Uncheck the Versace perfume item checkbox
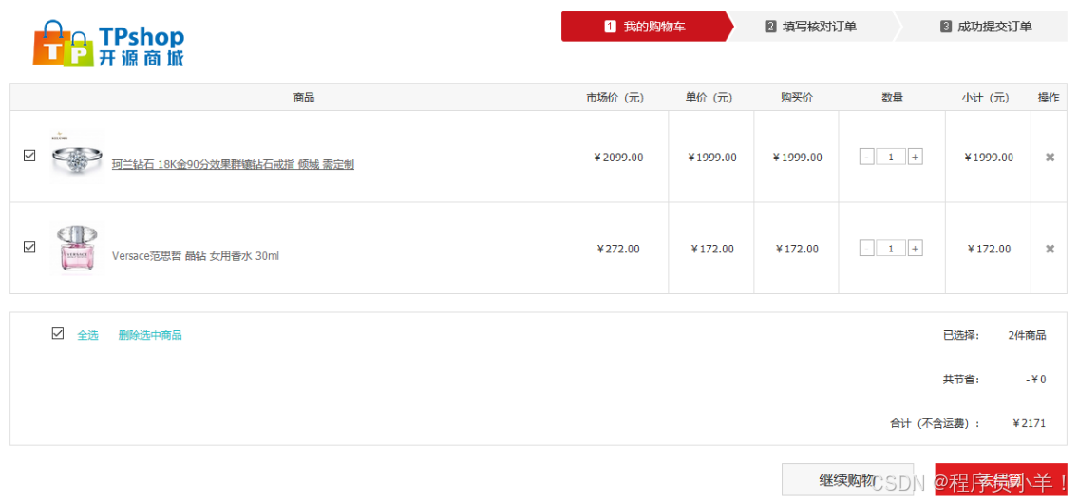The image size is (1078, 502). [x=29, y=247]
